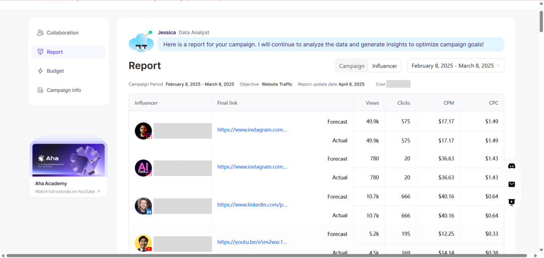This screenshot has height=258, width=544.
Task: Click Jessica's cloud avatar
Action: (141, 41)
